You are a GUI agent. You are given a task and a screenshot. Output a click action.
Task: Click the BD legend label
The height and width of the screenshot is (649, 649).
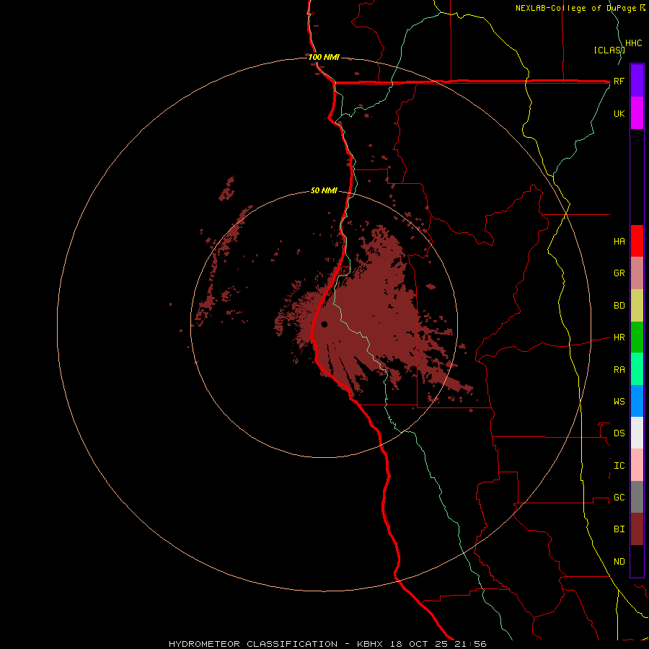point(619,306)
